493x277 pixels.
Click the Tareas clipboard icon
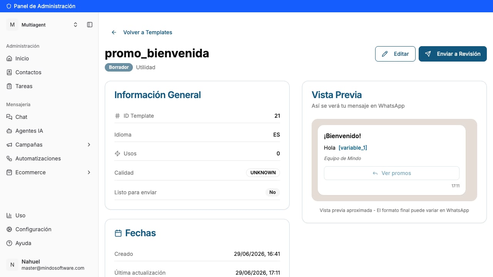[9, 86]
